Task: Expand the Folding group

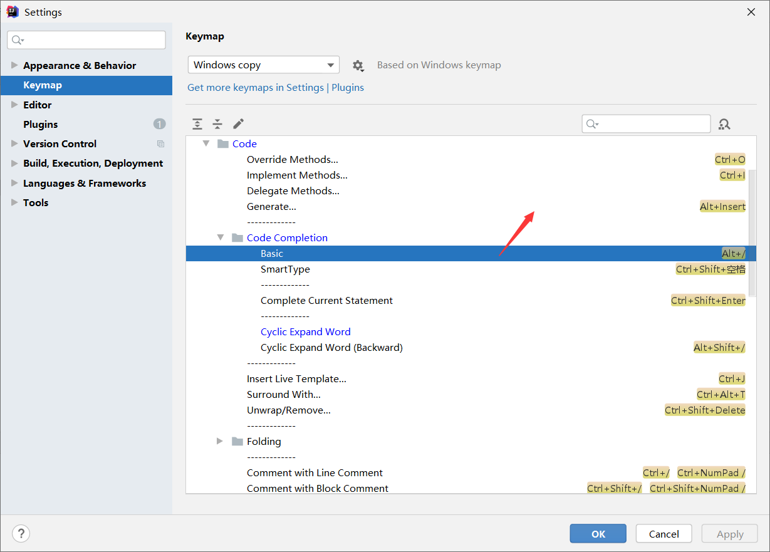Action: coord(220,441)
